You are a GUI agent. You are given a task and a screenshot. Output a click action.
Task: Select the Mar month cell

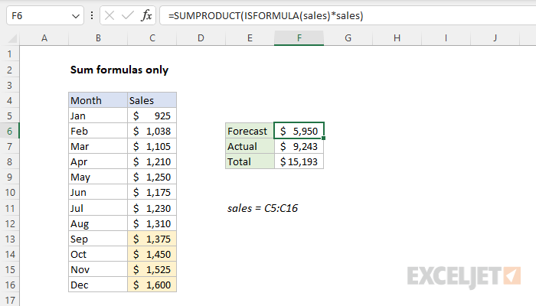[x=98, y=147]
